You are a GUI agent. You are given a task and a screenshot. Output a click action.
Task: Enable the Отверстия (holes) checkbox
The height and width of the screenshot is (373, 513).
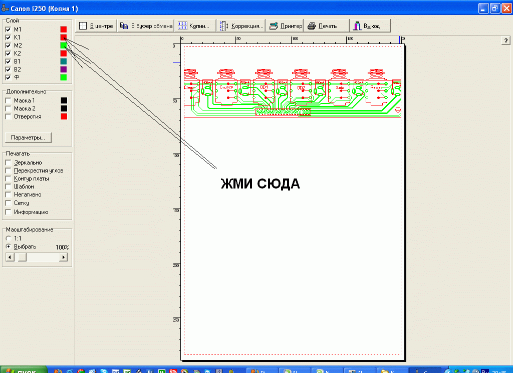click(8, 116)
